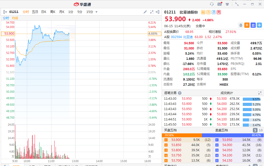Select the 分时 chart tab
The image size is (264, 166).
tap(26, 12)
